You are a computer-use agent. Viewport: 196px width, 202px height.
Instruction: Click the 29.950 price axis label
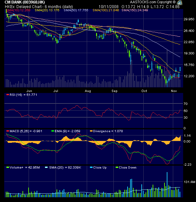tap(189, 19)
